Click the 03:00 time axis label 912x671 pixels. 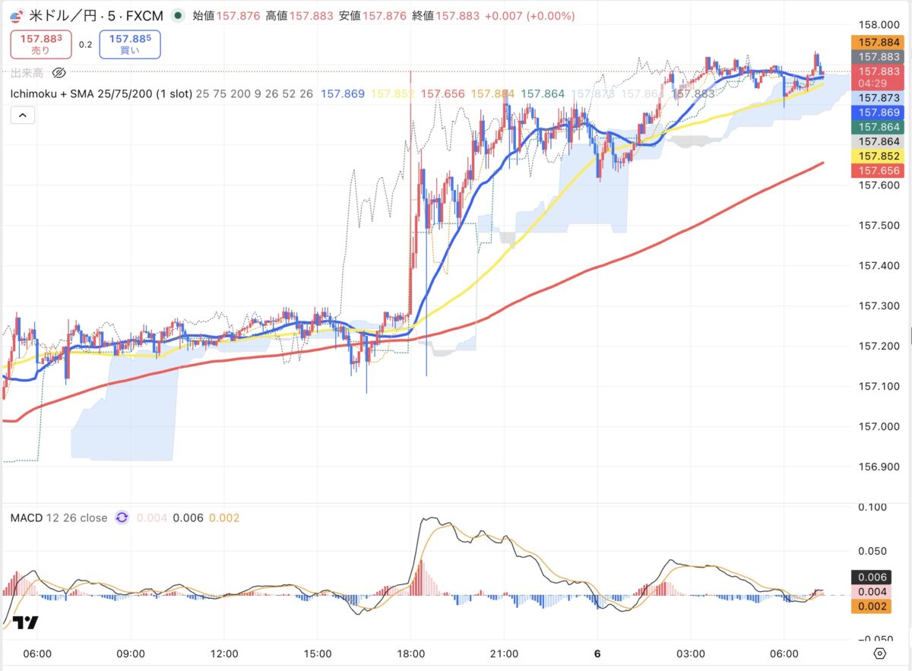point(691,654)
